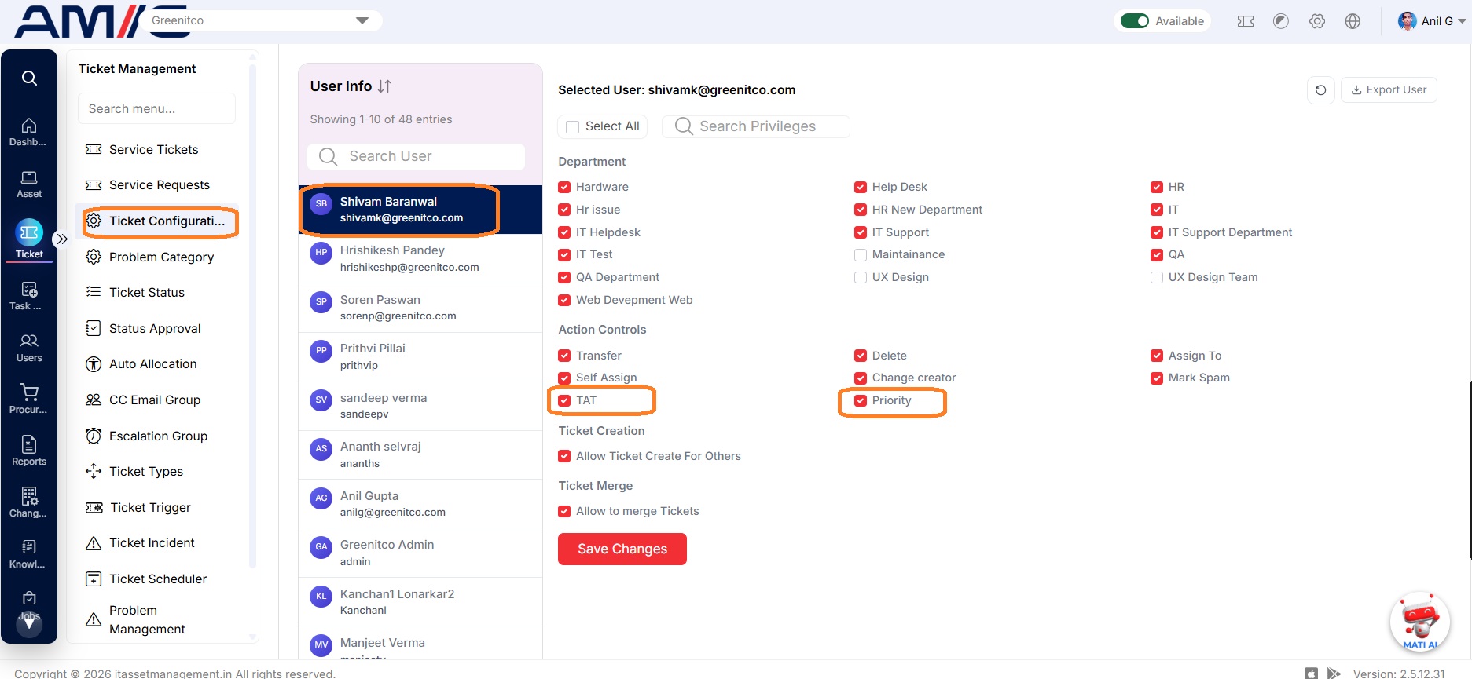Viewport: 1472px width, 679px height.
Task: Check the UX Design department
Action: coord(861,278)
